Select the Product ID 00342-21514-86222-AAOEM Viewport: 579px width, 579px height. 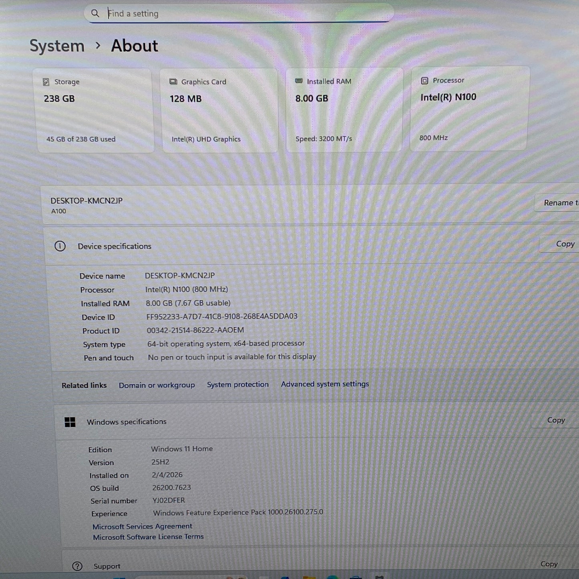pos(195,330)
